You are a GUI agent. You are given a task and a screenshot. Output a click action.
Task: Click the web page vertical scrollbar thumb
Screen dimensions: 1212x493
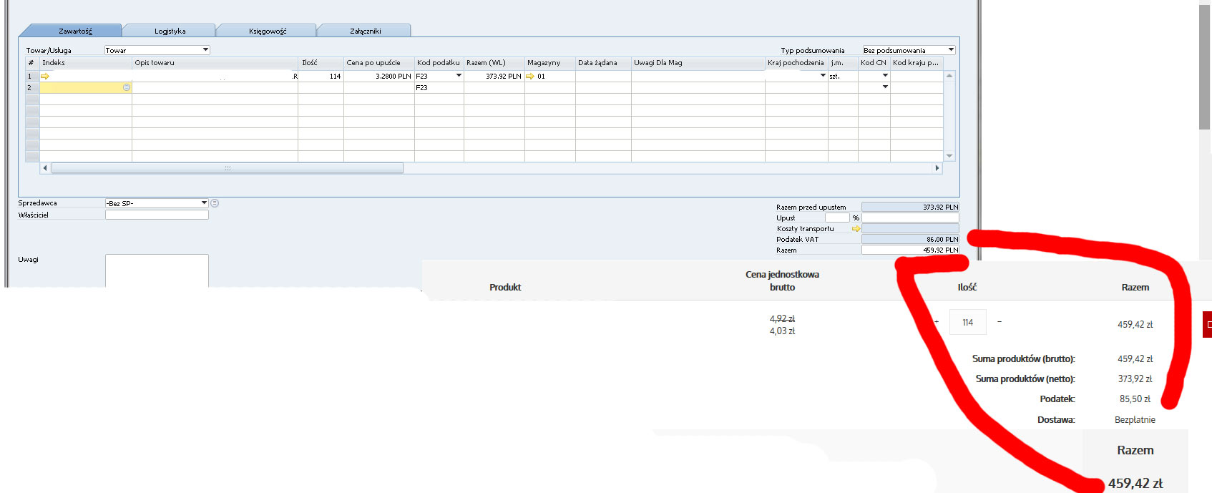[1206, 67]
